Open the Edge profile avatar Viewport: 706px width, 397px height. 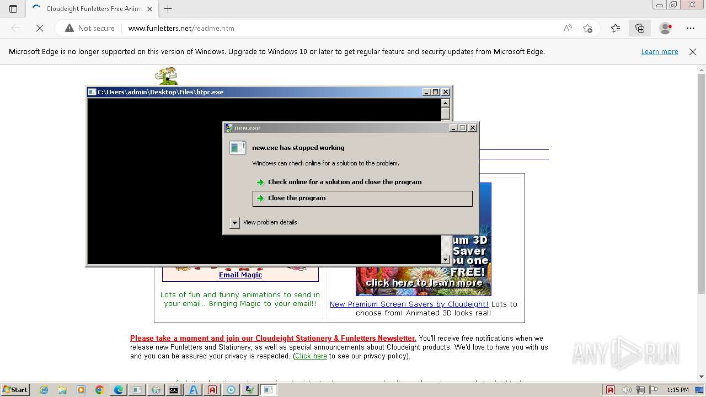pos(665,28)
